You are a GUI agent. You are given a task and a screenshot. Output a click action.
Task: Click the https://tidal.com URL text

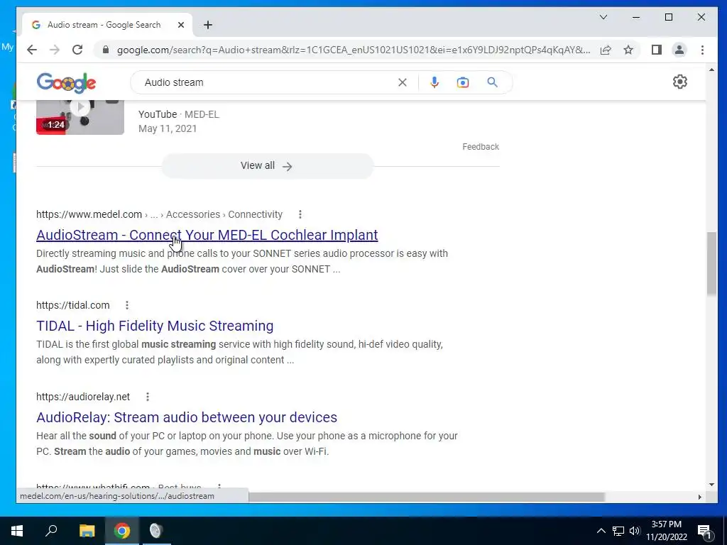pos(73,305)
